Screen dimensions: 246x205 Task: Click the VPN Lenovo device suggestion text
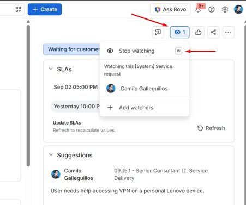[128, 191]
